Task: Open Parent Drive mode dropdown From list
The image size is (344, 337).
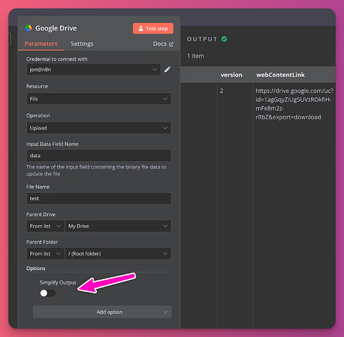Action: [x=46, y=226]
